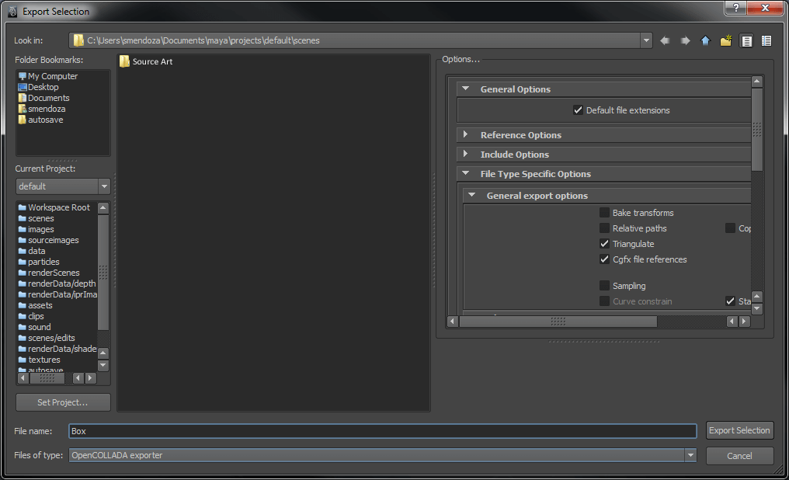Open the Files of type dropdown
Viewport: 789px width, 480px height.
coord(690,455)
